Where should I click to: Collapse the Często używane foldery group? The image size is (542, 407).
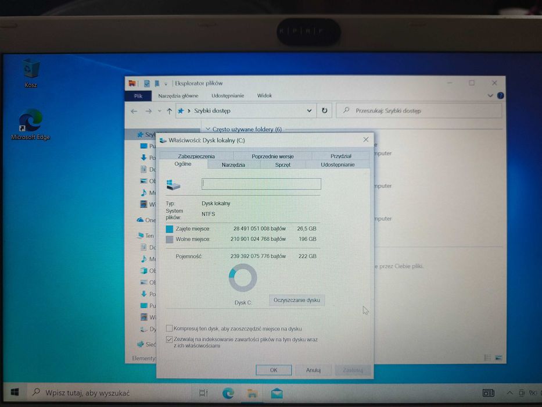tap(208, 129)
